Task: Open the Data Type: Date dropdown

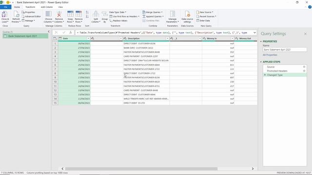Action: tap(117, 12)
